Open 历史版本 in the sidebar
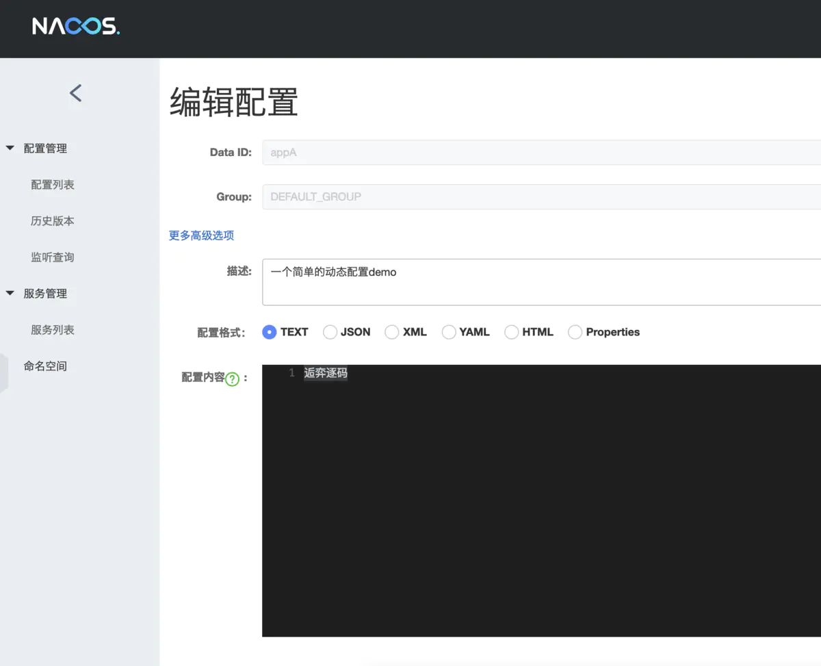 [53, 220]
